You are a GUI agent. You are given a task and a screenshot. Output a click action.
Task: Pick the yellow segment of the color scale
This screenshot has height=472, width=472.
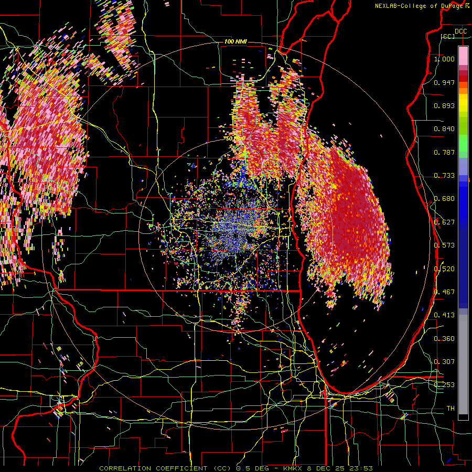pyautogui.click(x=463, y=103)
